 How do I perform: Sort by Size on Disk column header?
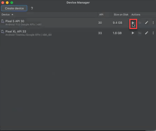click(121, 14)
